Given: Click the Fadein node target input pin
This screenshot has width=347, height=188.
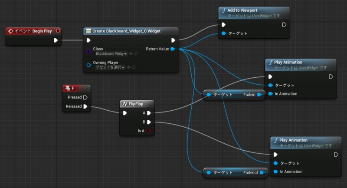Looking at the screenshot, I should 209,95.
